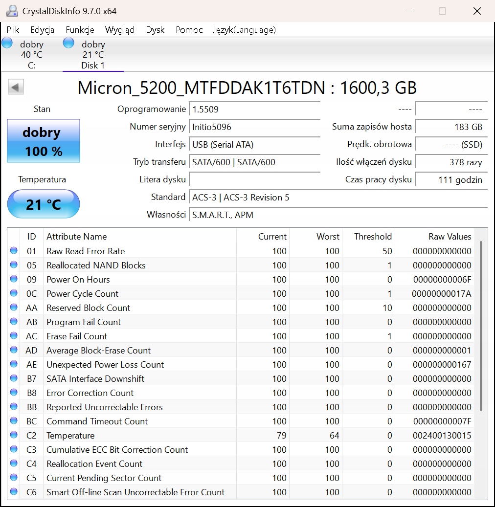Screen dimensions: 495x507
Task: Click blue health indicator above Disk 1 label
Action: pyautogui.click(x=68, y=43)
